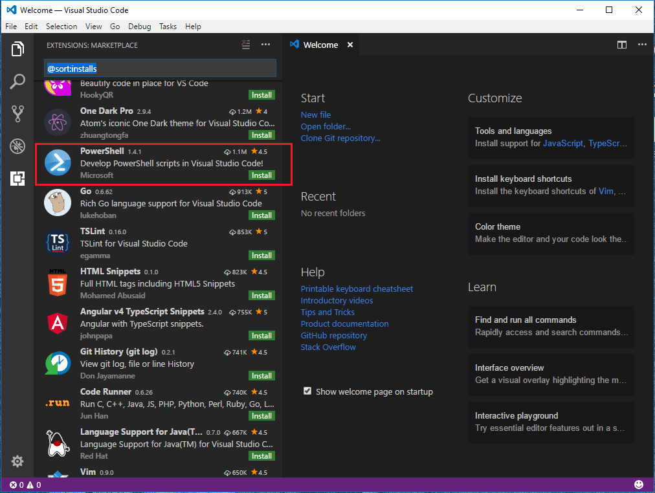Click the extensions search input field
Image resolution: width=655 pixels, height=493 pixels.
160,68
